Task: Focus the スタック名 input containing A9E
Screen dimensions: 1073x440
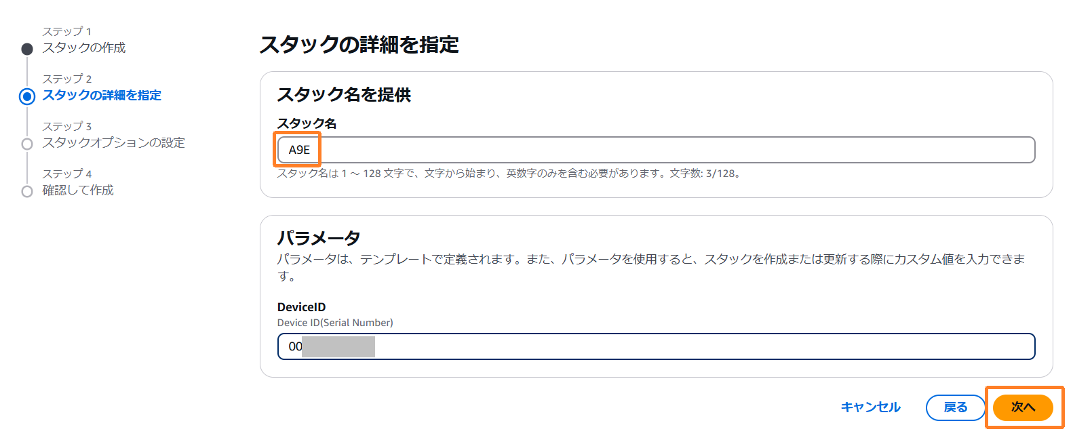Action: pyautogui.click(x=655, y=150)
